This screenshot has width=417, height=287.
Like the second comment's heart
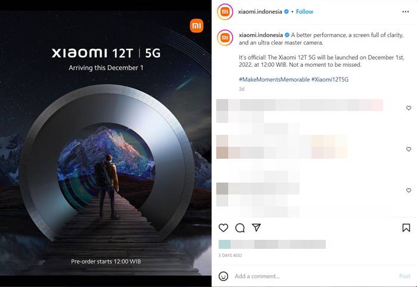[409, 149]
